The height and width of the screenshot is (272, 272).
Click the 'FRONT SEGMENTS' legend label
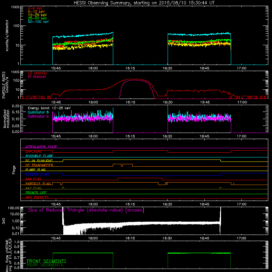coord(47,261)
